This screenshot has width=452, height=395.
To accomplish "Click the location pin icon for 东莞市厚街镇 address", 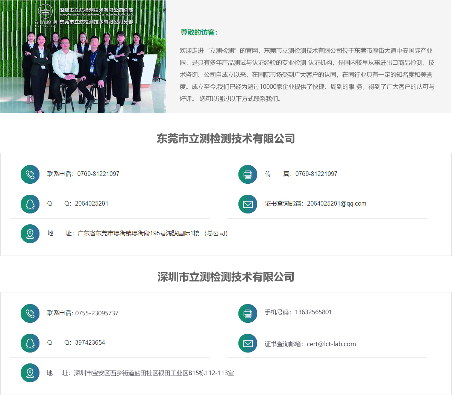I will point(30,234).
